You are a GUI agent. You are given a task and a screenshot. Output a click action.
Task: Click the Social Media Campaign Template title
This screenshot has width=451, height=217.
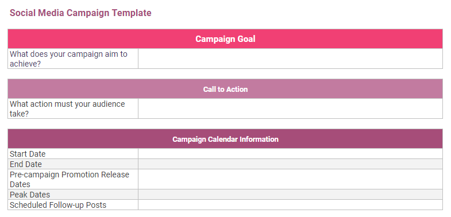(80, 13)
